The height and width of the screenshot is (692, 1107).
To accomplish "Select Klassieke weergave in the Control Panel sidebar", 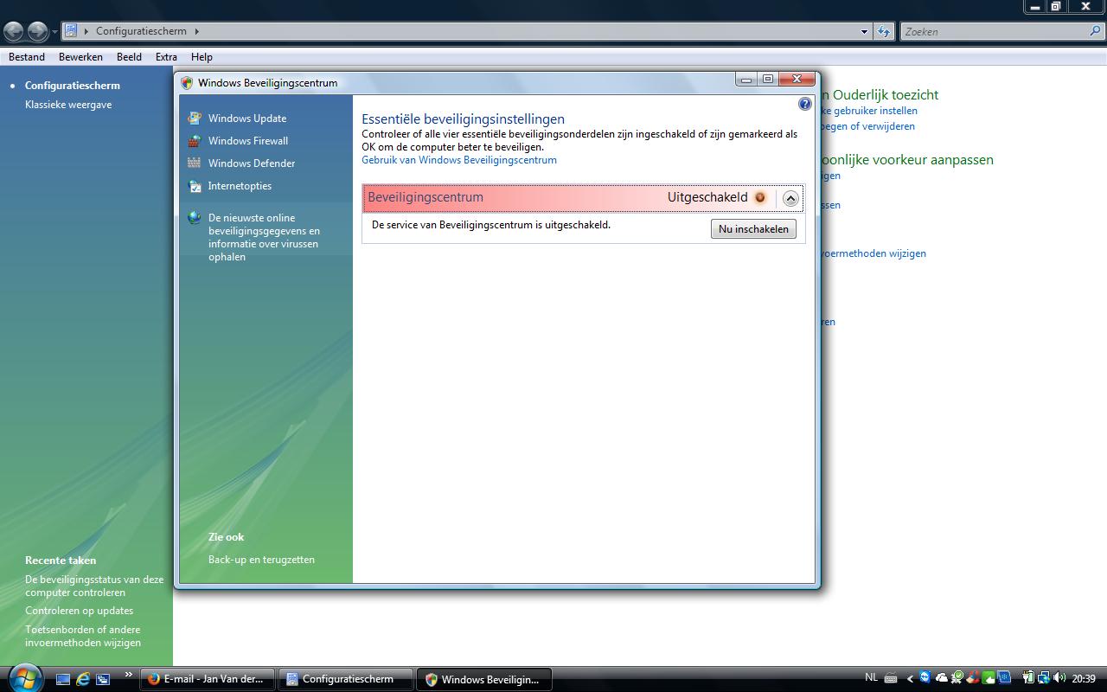I will click(x=68, y=105).
